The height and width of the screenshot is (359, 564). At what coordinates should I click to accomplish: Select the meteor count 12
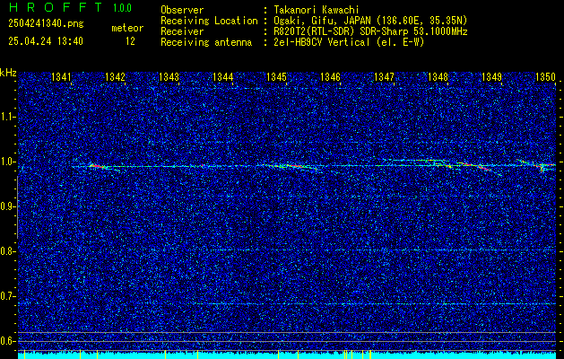pos(130,41)
